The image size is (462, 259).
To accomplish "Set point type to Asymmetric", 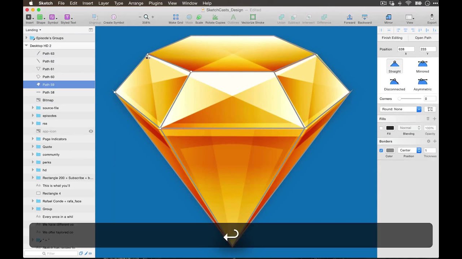I will click(422, 85).
